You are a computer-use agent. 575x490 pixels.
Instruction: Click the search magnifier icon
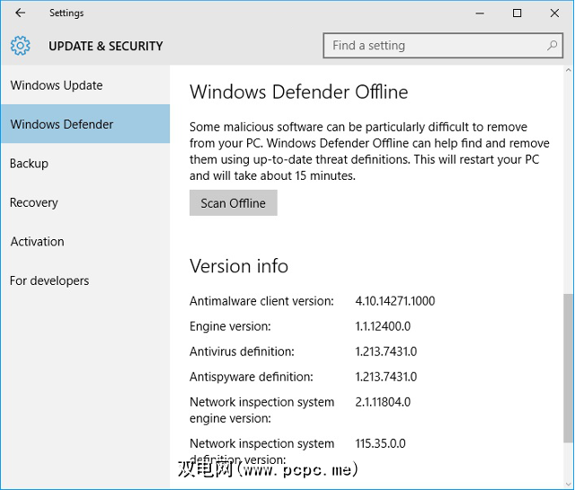[x=552, y=46]
